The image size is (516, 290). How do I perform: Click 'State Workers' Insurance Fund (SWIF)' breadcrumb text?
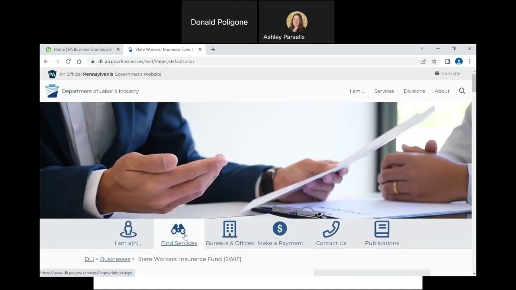coord(189,259)
